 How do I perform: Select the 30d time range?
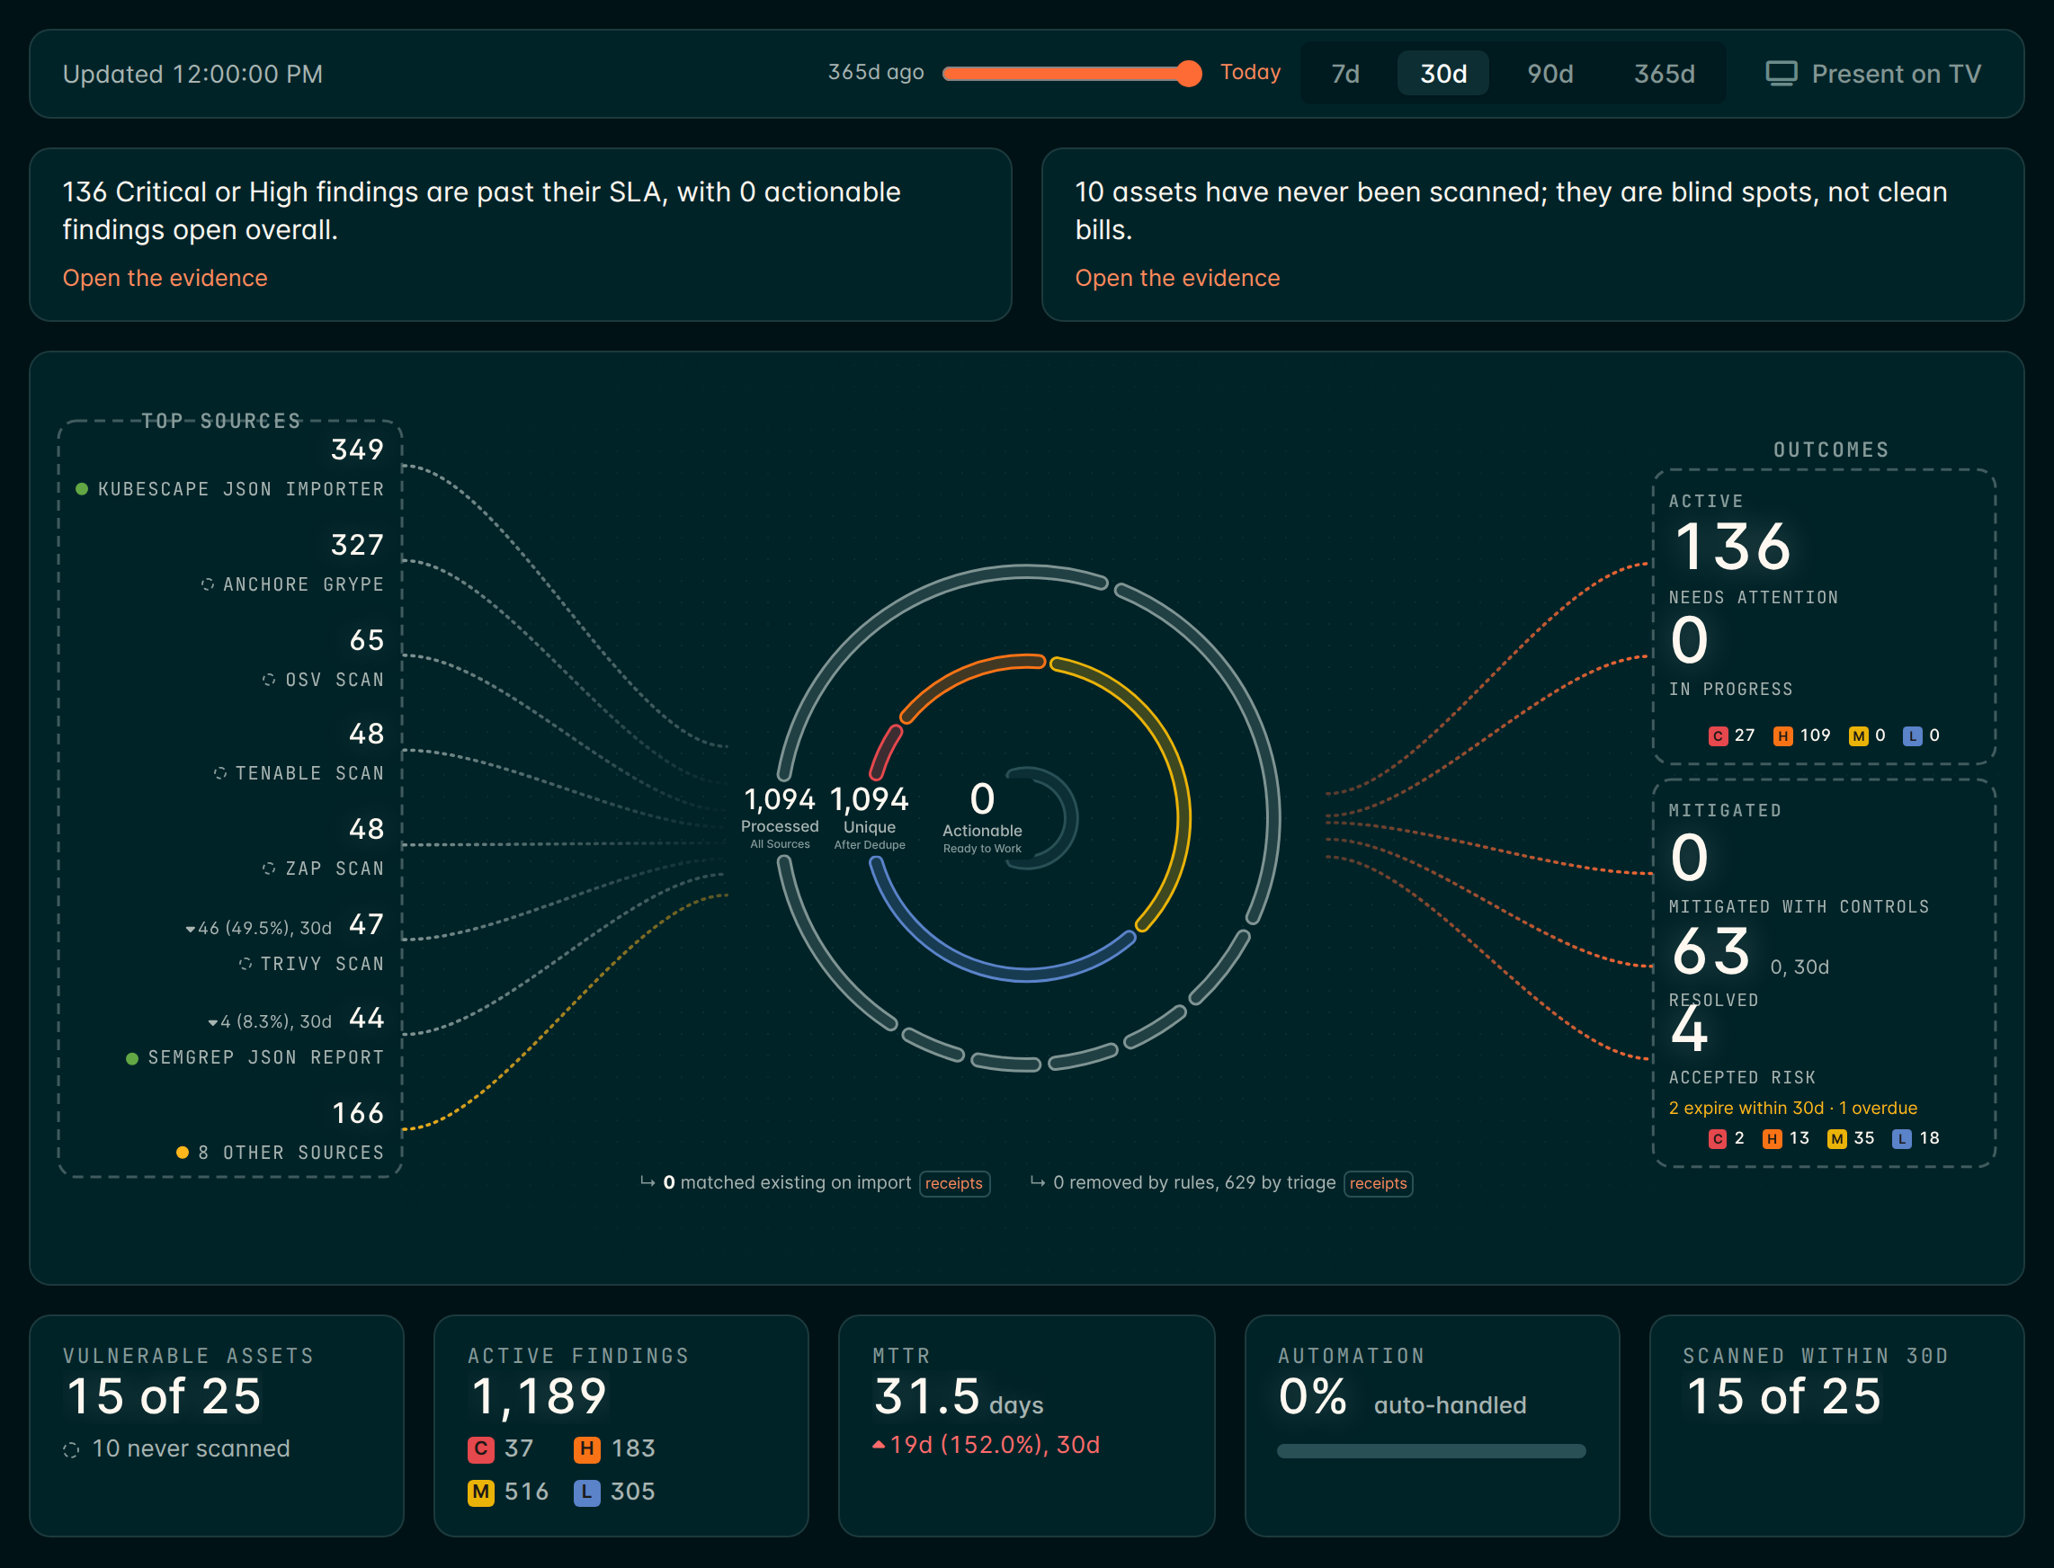coord(1442,74)
